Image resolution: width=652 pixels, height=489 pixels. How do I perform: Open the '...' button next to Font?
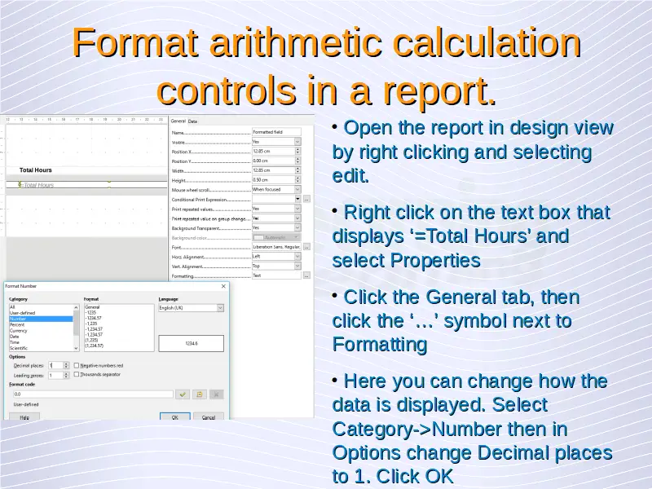click(x=306, y=247)
